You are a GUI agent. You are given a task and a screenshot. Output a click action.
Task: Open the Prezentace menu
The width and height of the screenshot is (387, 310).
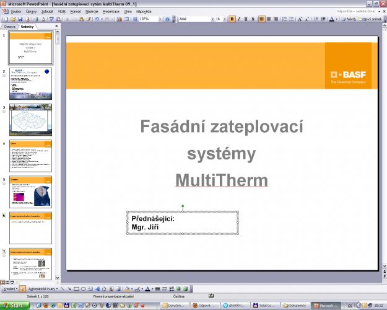[x=111, y=12]
